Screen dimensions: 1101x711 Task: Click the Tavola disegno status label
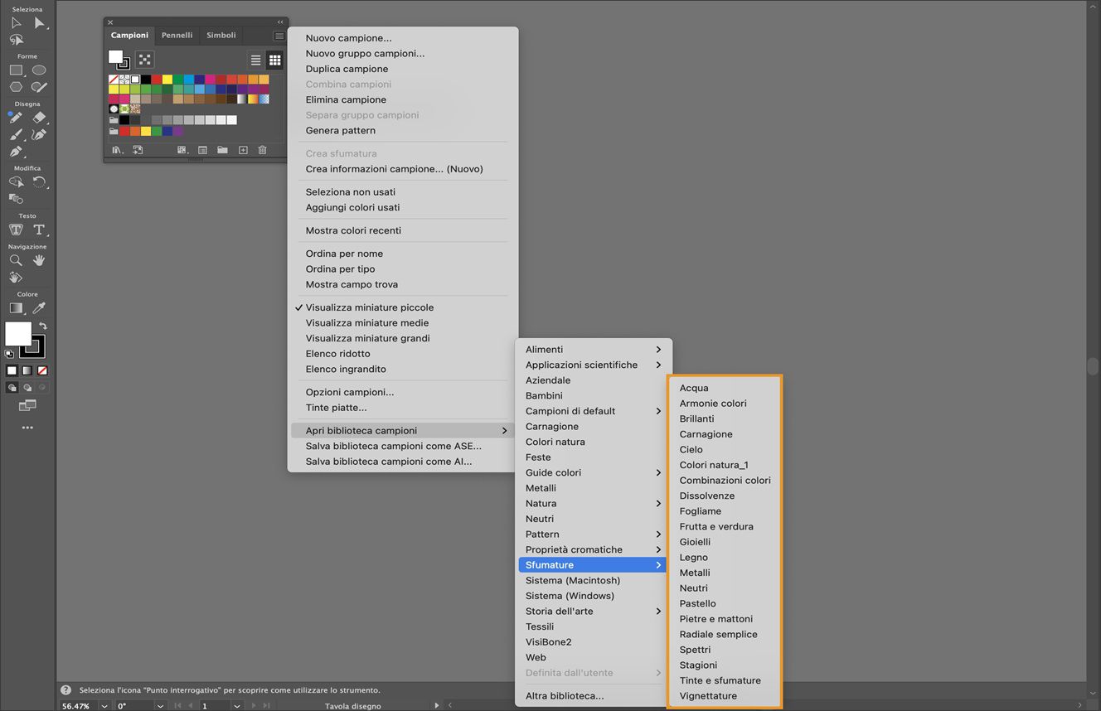point(352,706)
